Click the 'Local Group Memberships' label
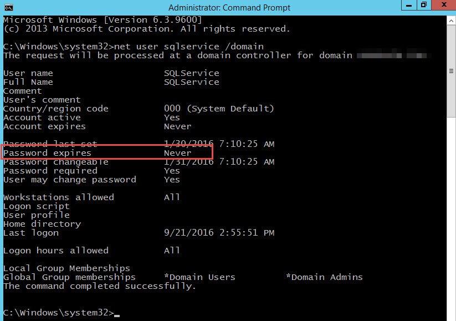 (x=66, y=268)
